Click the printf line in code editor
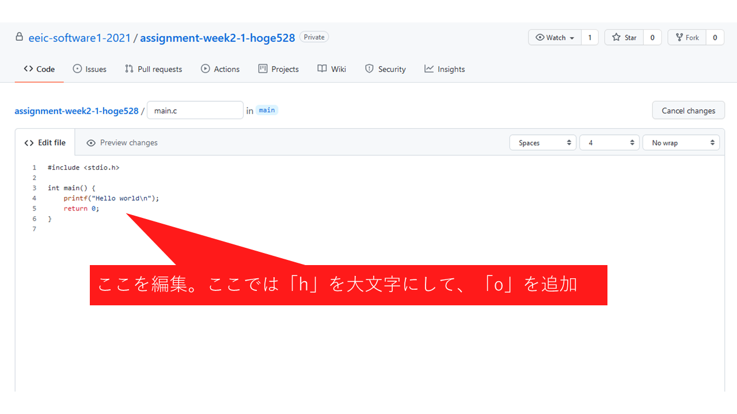The width and height of the screenshot is (737, 414). [x=111, y=198]
